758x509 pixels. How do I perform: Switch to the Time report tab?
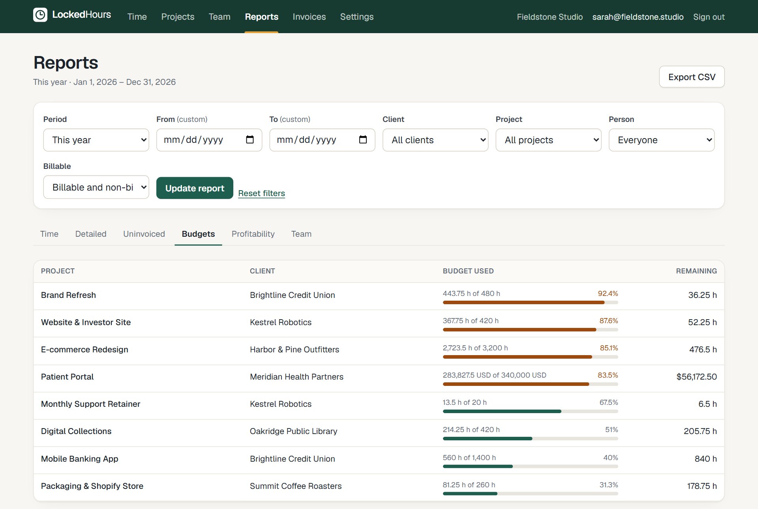pyautogui.click(x=49, y=234)
